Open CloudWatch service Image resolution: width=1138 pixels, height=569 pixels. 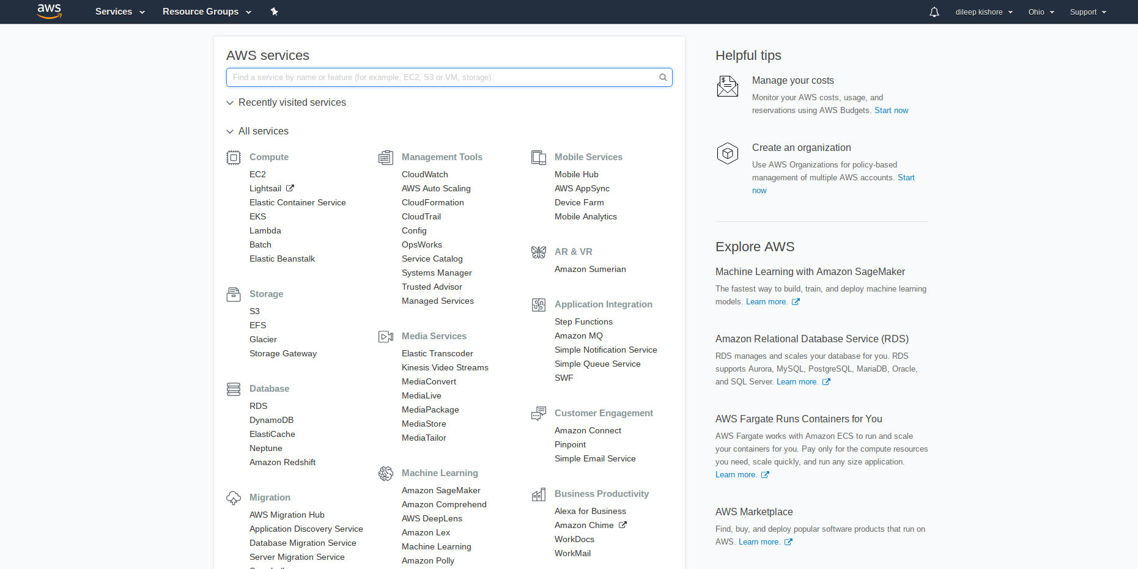click(x=425, y=175)
